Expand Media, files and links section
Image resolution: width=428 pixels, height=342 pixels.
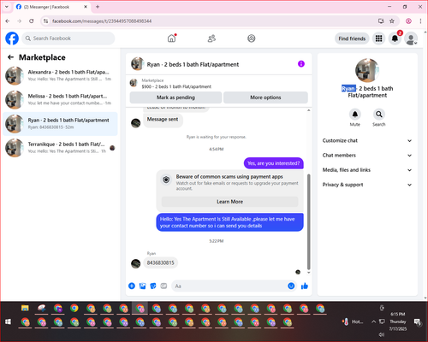367,170
